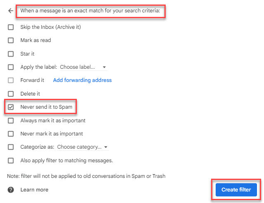Click the back arrow icon
This screenshot has height=203, width=264.
[11, 11]
